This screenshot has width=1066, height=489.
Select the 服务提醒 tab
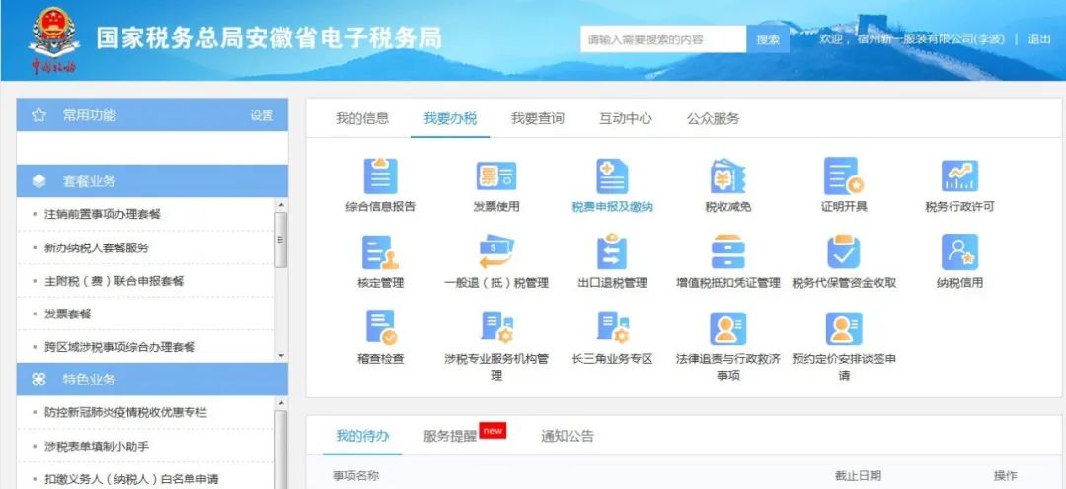coord(450,436)
